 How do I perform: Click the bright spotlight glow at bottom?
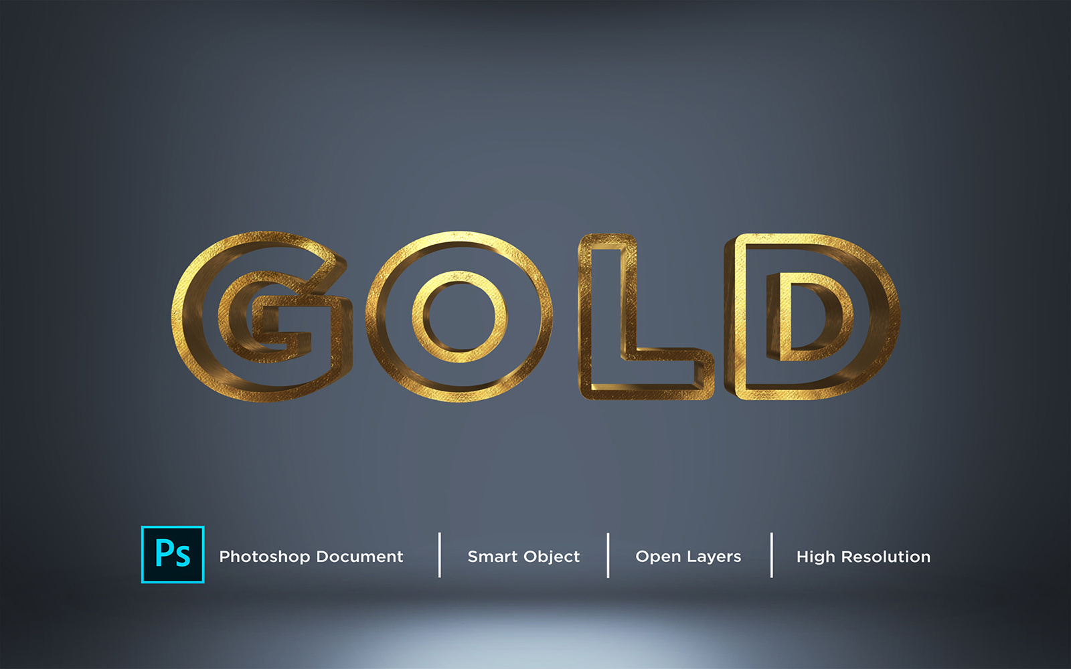pos(535,642)
